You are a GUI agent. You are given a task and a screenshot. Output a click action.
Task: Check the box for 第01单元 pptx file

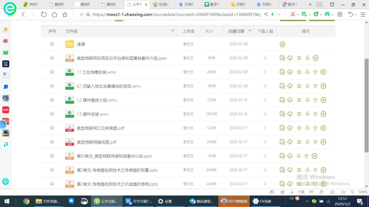coord(52,156)
